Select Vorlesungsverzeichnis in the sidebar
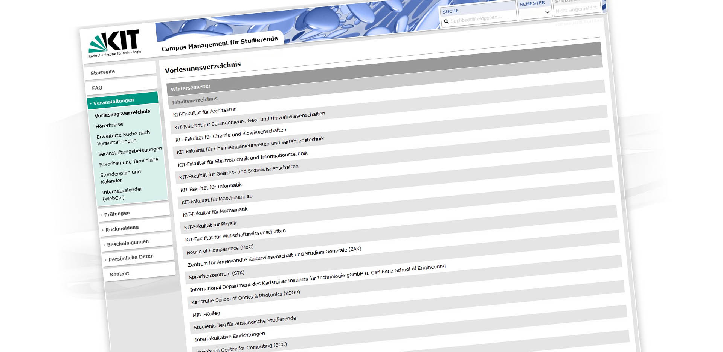Screen dimensions: 723x352 [122, 113]
